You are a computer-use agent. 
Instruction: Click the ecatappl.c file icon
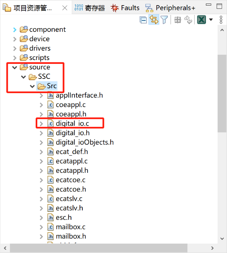point(51,161)
